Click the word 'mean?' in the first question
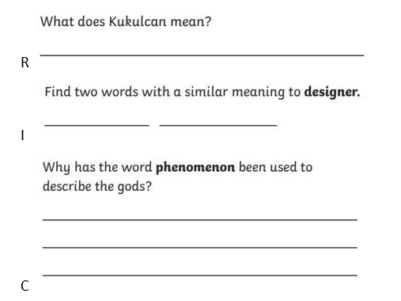The width and height of the screenshot is (401, 301). (191, 21)
